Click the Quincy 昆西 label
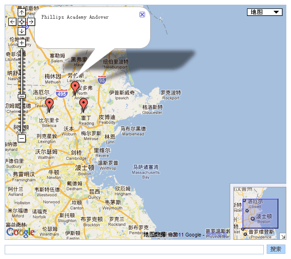 click(95, 194)
